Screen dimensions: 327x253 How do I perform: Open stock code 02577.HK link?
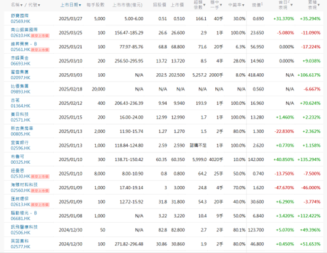21,246
